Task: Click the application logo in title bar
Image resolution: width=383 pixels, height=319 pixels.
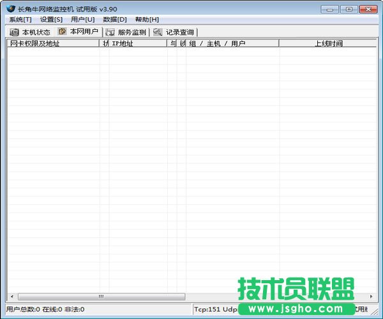Action: point(11,9)
